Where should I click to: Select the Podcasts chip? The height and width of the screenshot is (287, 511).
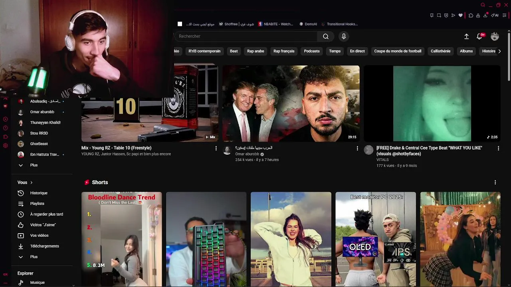tap(312, 51)
